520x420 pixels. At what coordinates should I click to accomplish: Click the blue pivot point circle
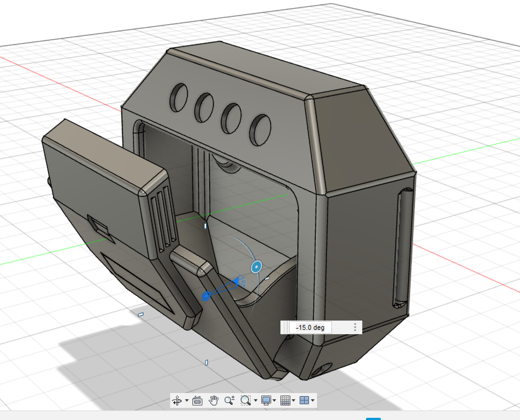[206, 296]
